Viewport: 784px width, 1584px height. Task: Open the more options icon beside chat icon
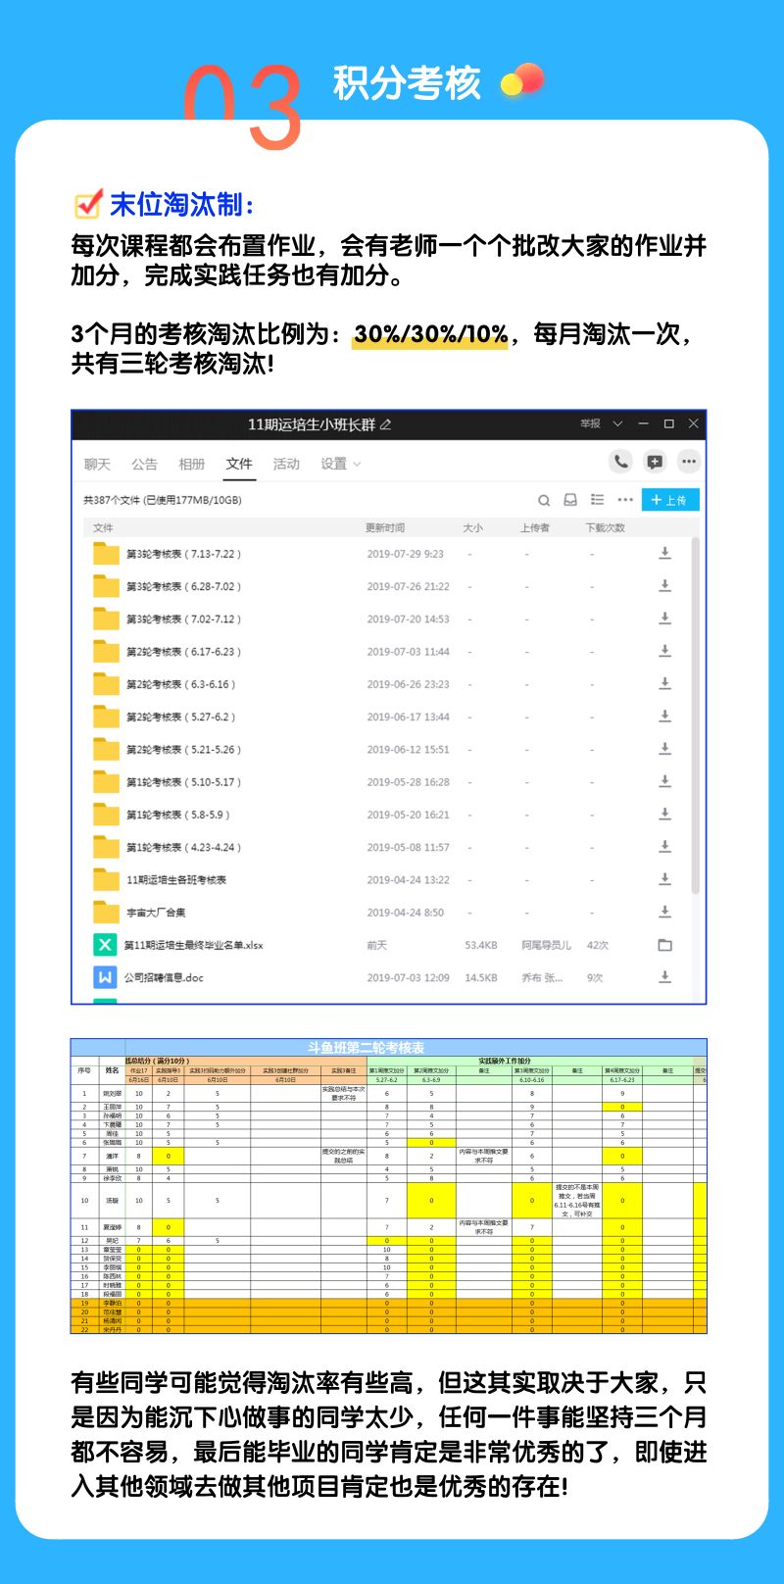click(689, 462)
